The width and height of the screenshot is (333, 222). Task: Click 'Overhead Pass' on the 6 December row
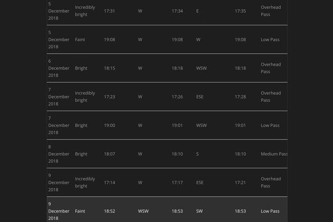click(270, 68)
